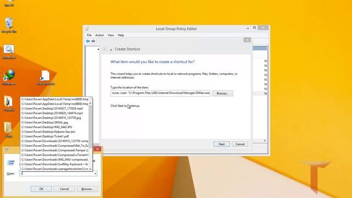Close the Run dialog with the red X
Viewport: 352px width, 198px height.
(97, 149)
